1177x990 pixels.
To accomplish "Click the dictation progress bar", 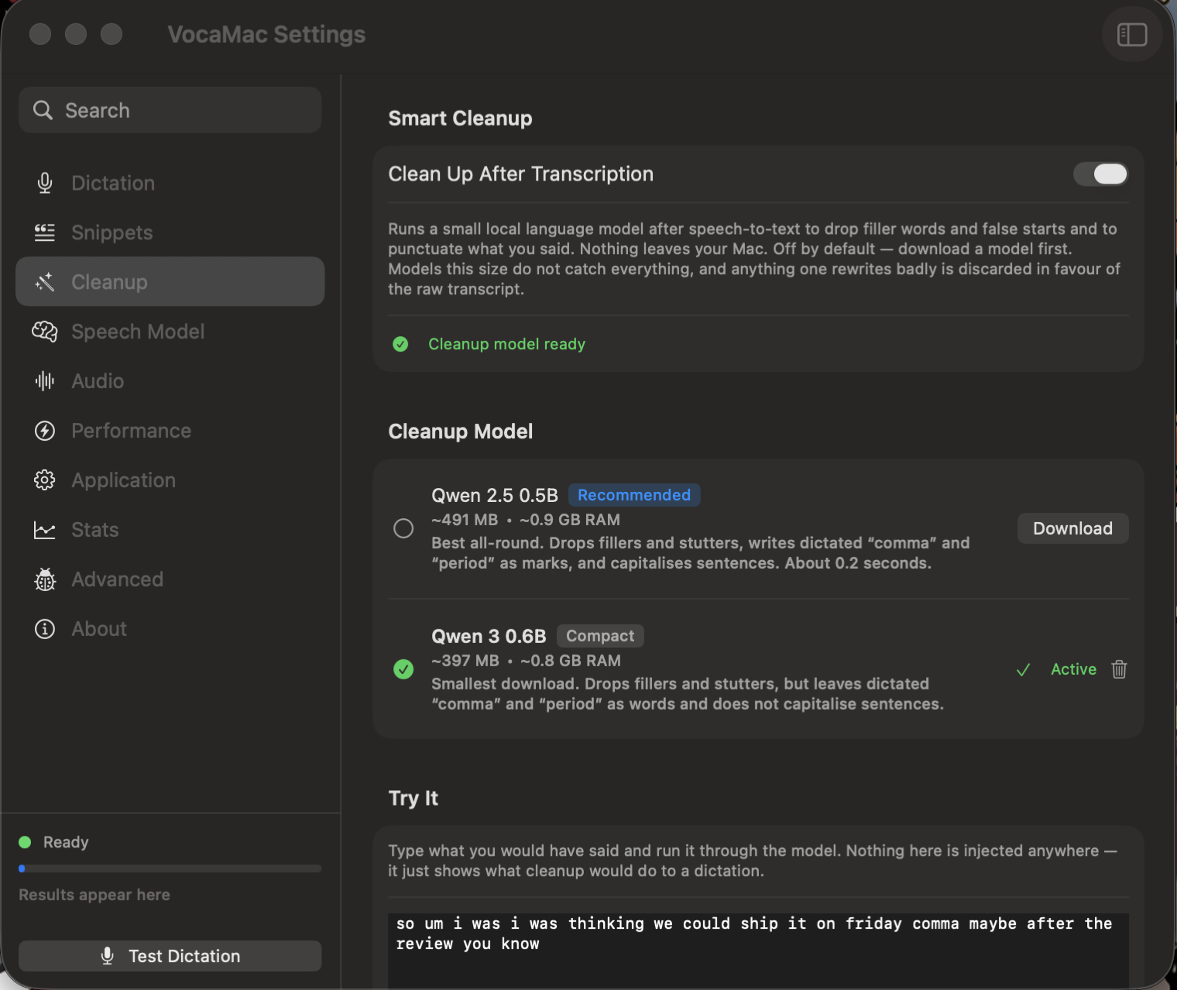I will (170, 868).
